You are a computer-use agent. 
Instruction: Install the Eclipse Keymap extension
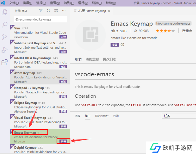coord(63,111)
